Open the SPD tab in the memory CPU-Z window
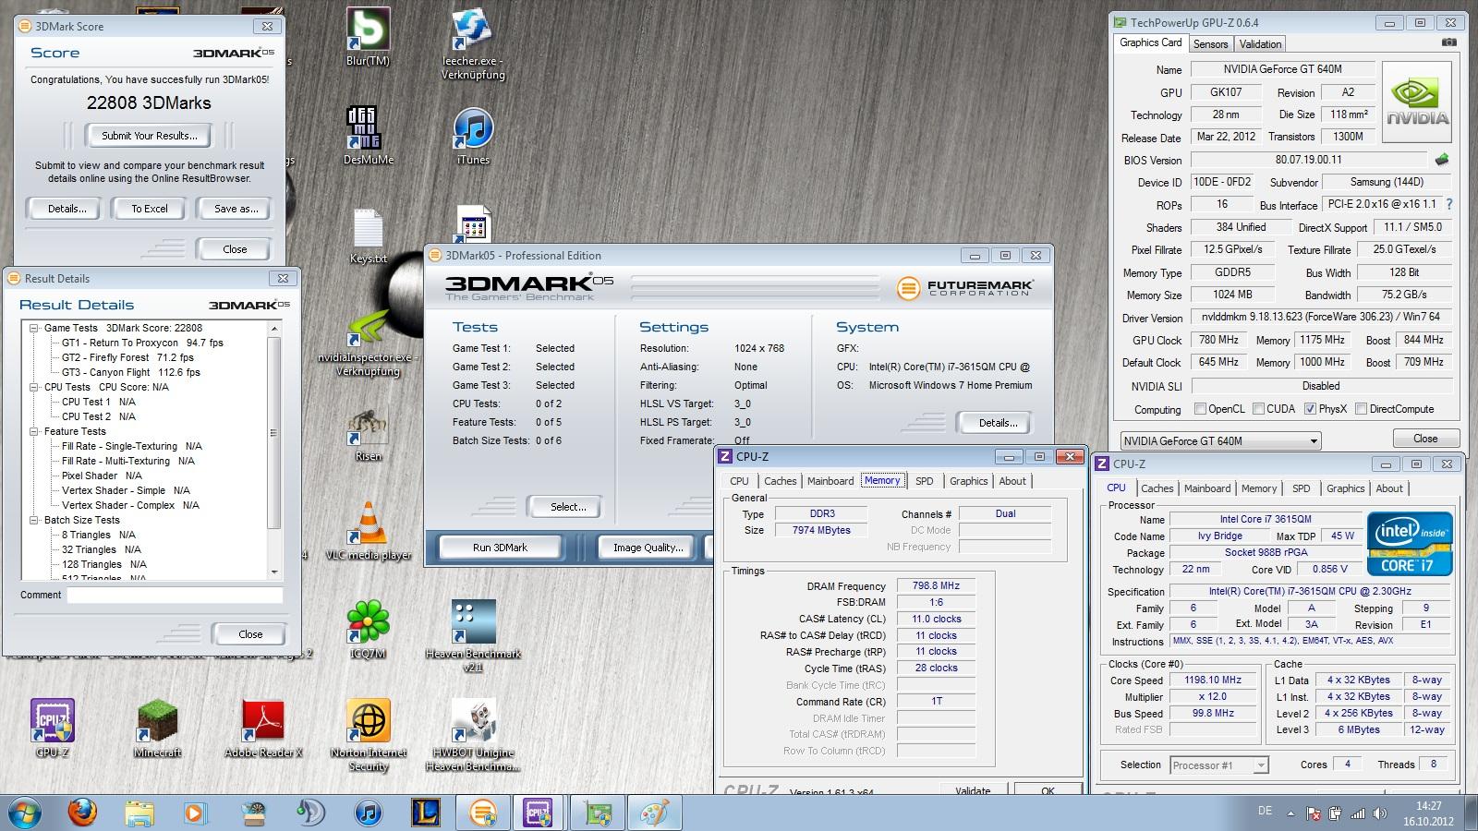The image size is (1478, 831). click(x=924, y=481)
